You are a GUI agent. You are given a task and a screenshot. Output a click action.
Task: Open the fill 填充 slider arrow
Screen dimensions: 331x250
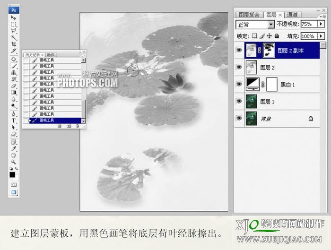pyautogui.click(x=321, y=36)
